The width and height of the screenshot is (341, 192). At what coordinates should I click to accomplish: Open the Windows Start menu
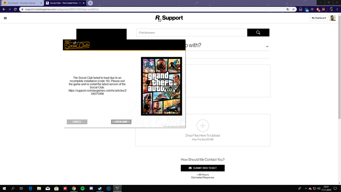[4, 189]
